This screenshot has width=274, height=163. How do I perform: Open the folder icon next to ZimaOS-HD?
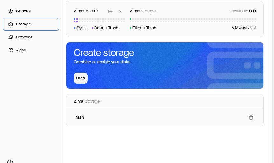110,11
